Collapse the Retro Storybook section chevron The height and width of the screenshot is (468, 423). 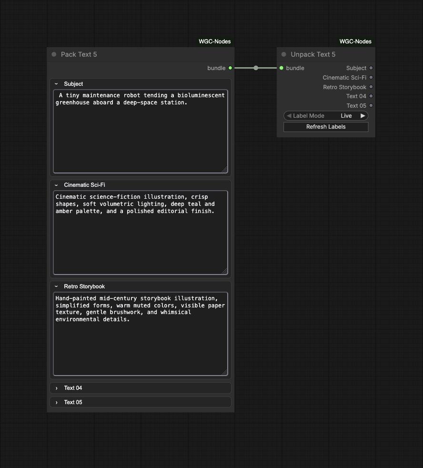pos(56,286)
